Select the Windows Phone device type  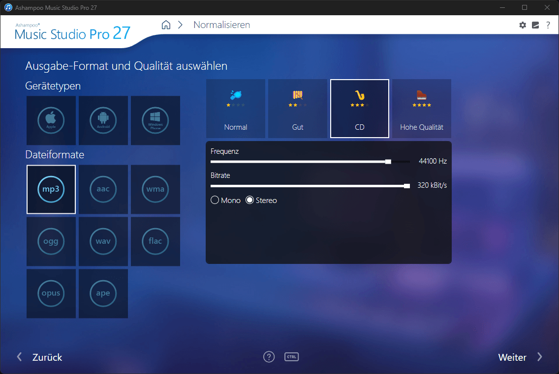(155, 120)
